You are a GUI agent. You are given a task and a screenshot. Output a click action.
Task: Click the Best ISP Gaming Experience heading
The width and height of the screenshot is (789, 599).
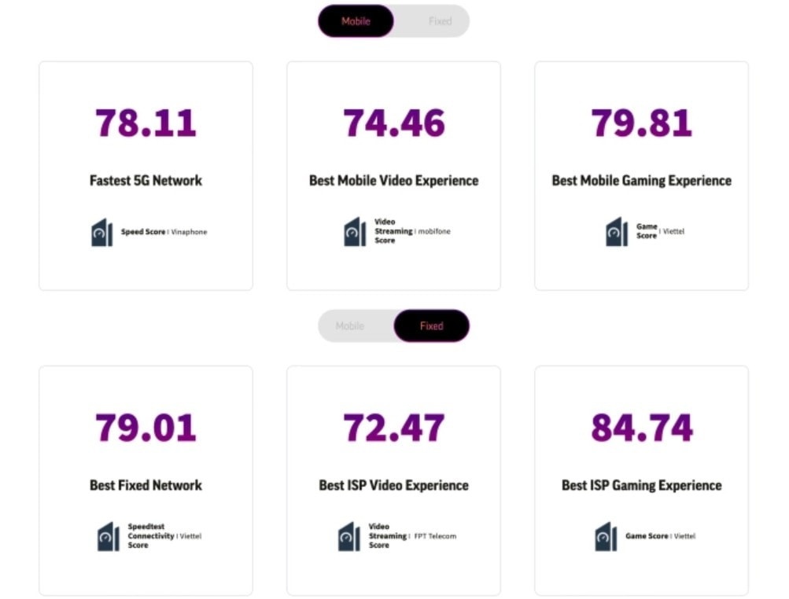point(641,485)
